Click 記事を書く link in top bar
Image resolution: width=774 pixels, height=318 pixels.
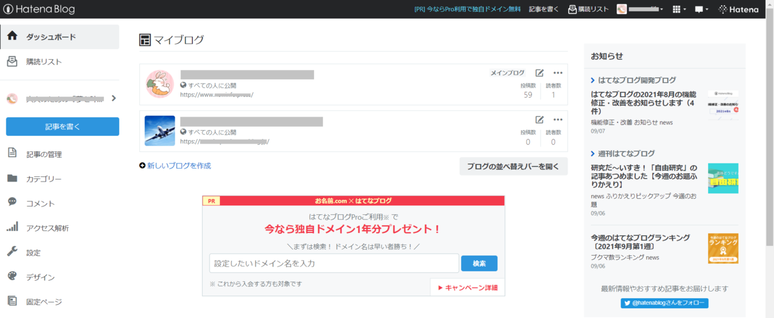[544, 9]
